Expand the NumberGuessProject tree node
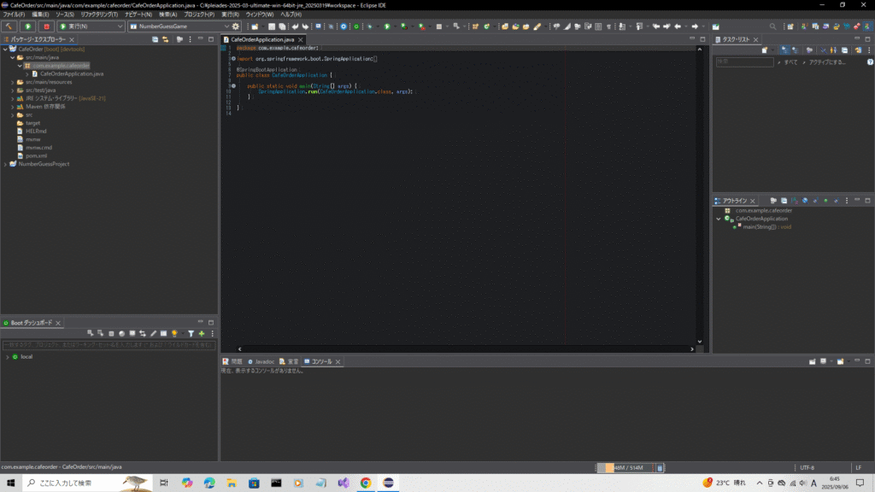Image resolution: width=875 pixels, height=492 pixels. pos(5,164)
